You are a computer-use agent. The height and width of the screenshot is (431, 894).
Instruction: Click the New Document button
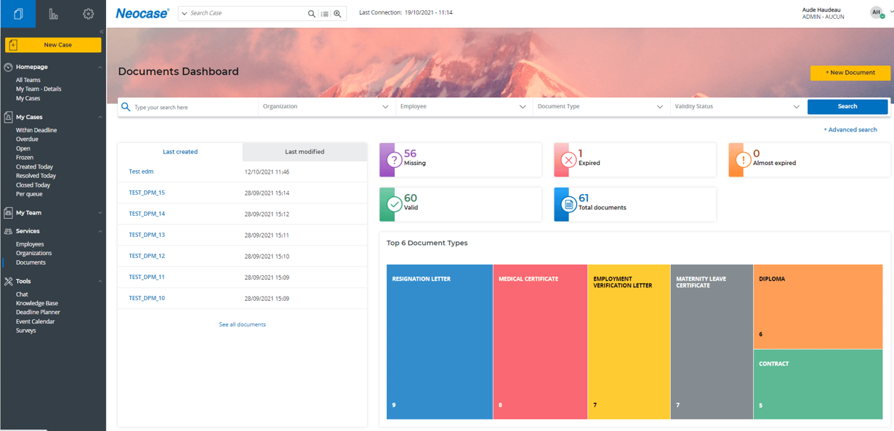coord(849,73)
